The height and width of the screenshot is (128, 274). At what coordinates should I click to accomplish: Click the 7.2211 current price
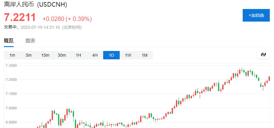click(20, 18)
